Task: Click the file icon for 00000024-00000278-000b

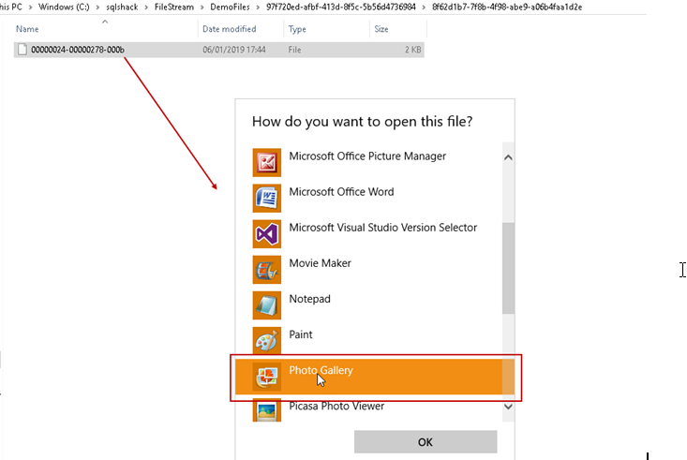Action: [22, 49]
